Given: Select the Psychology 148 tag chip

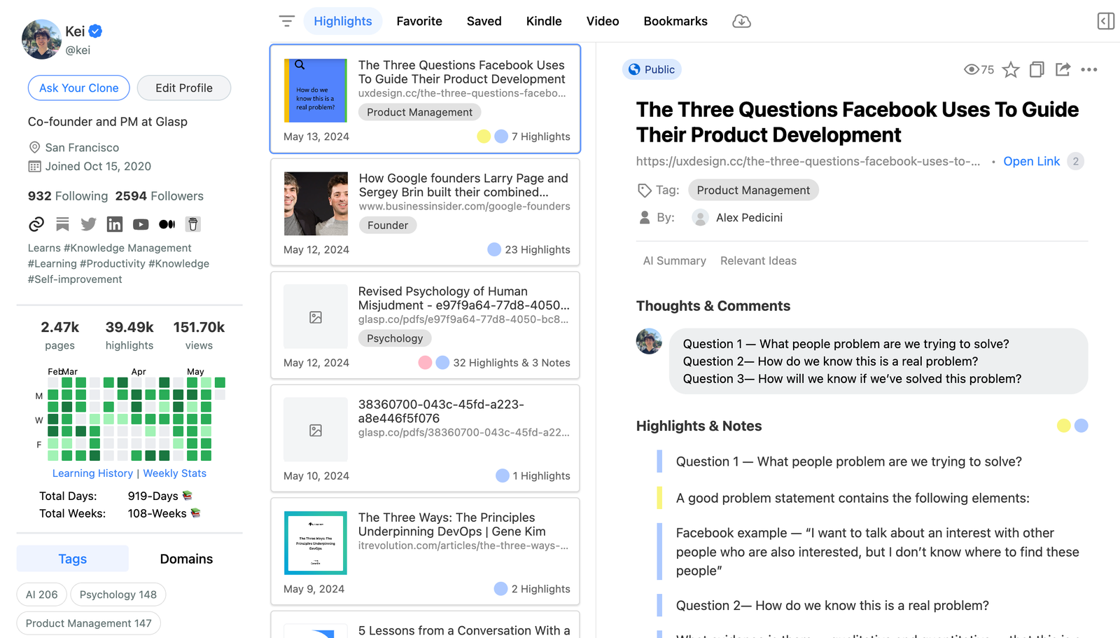Looking at the screenshot, I should click(x=118, y=595).
